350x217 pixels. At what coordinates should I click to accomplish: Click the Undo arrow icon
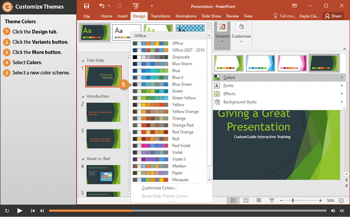tap(102, 6)
